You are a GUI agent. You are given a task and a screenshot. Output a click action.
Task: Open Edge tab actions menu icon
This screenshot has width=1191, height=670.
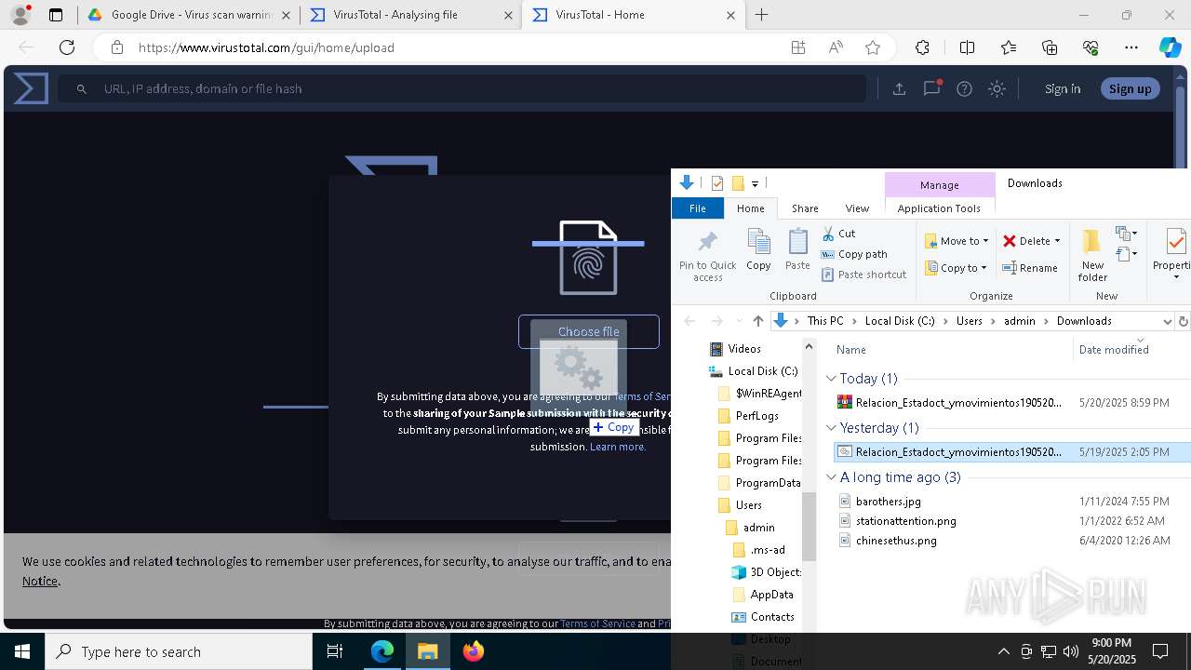[x=56, y=15]
